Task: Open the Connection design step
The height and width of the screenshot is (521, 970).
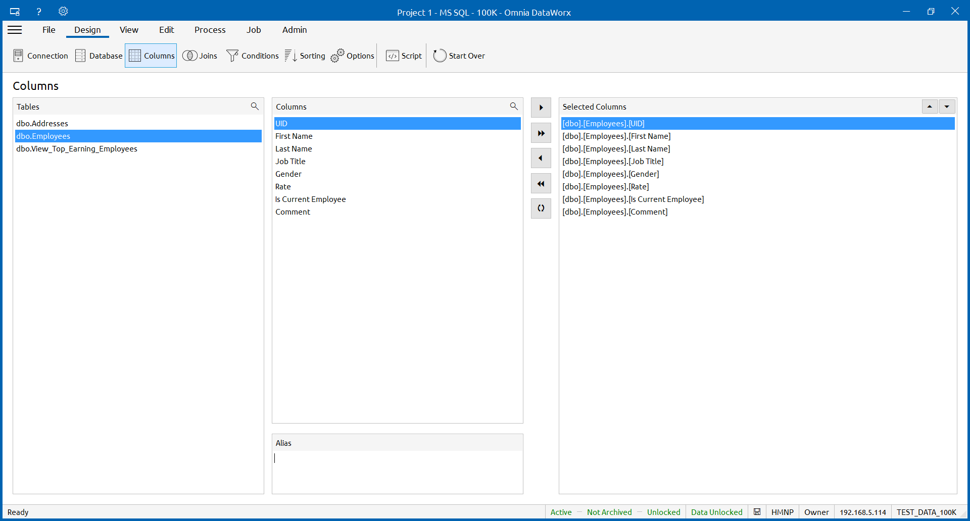Action: click(x=40, y=56)
